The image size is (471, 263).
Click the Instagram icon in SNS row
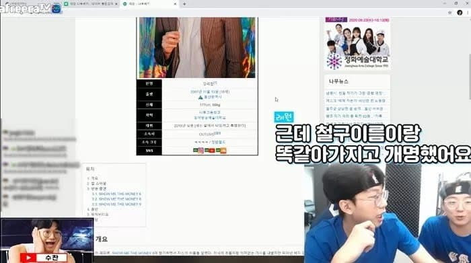point(201,151)
